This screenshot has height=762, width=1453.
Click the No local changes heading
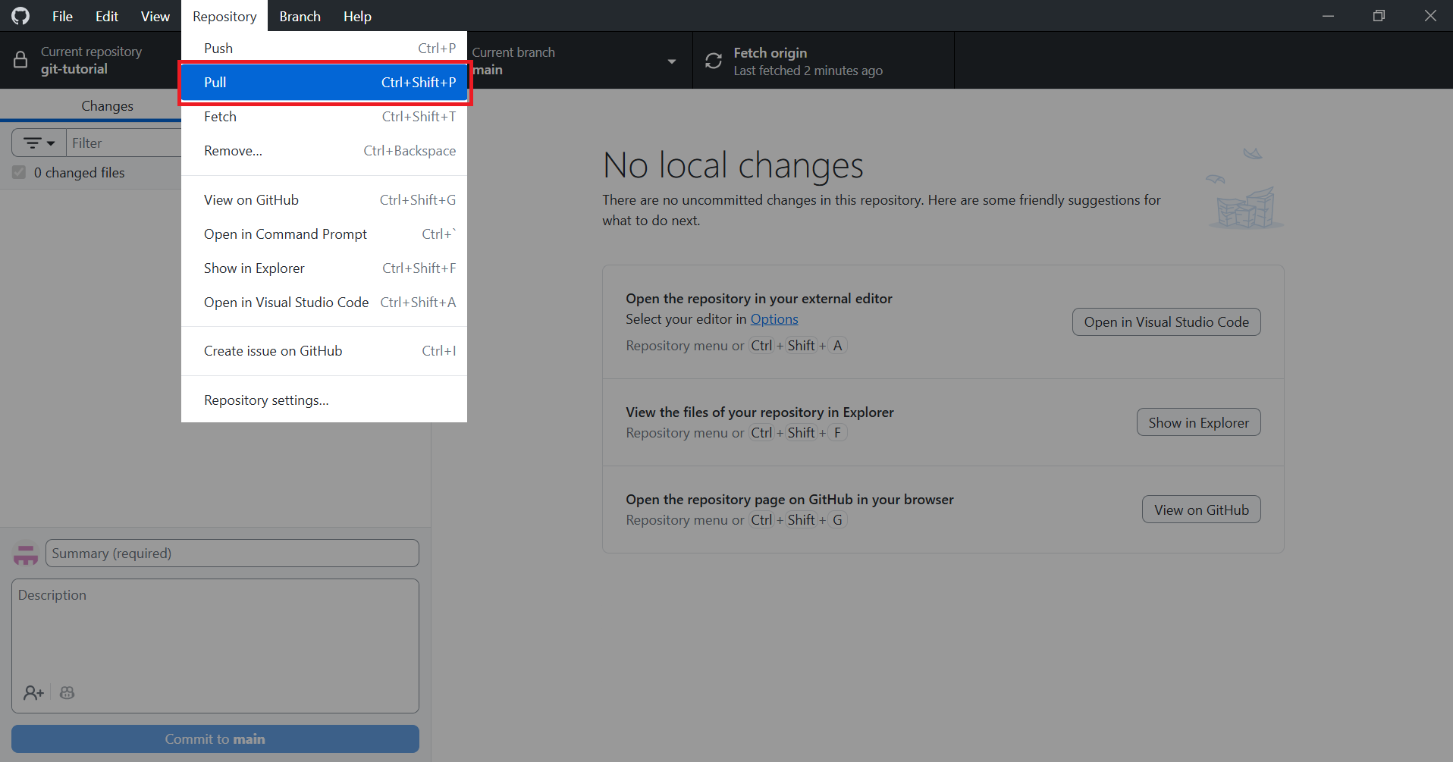click(x=733, y=165)
